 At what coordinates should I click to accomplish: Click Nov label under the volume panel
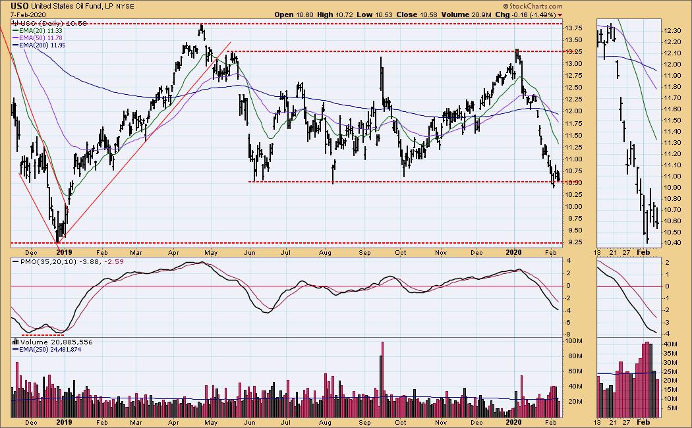[441, 422]
